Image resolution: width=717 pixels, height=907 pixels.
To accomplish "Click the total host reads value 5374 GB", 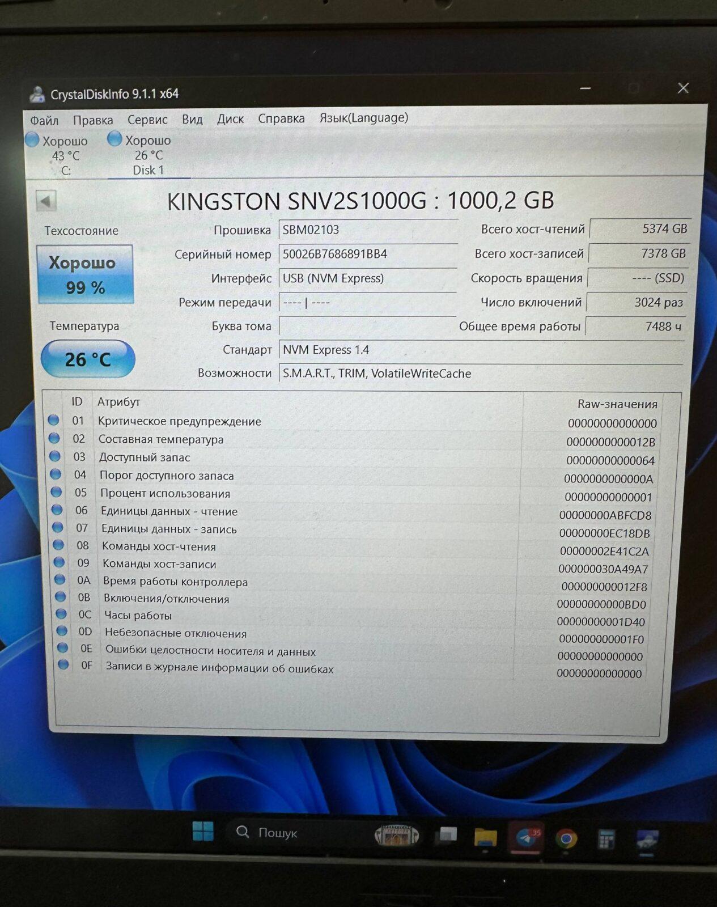I will point(640,228).
